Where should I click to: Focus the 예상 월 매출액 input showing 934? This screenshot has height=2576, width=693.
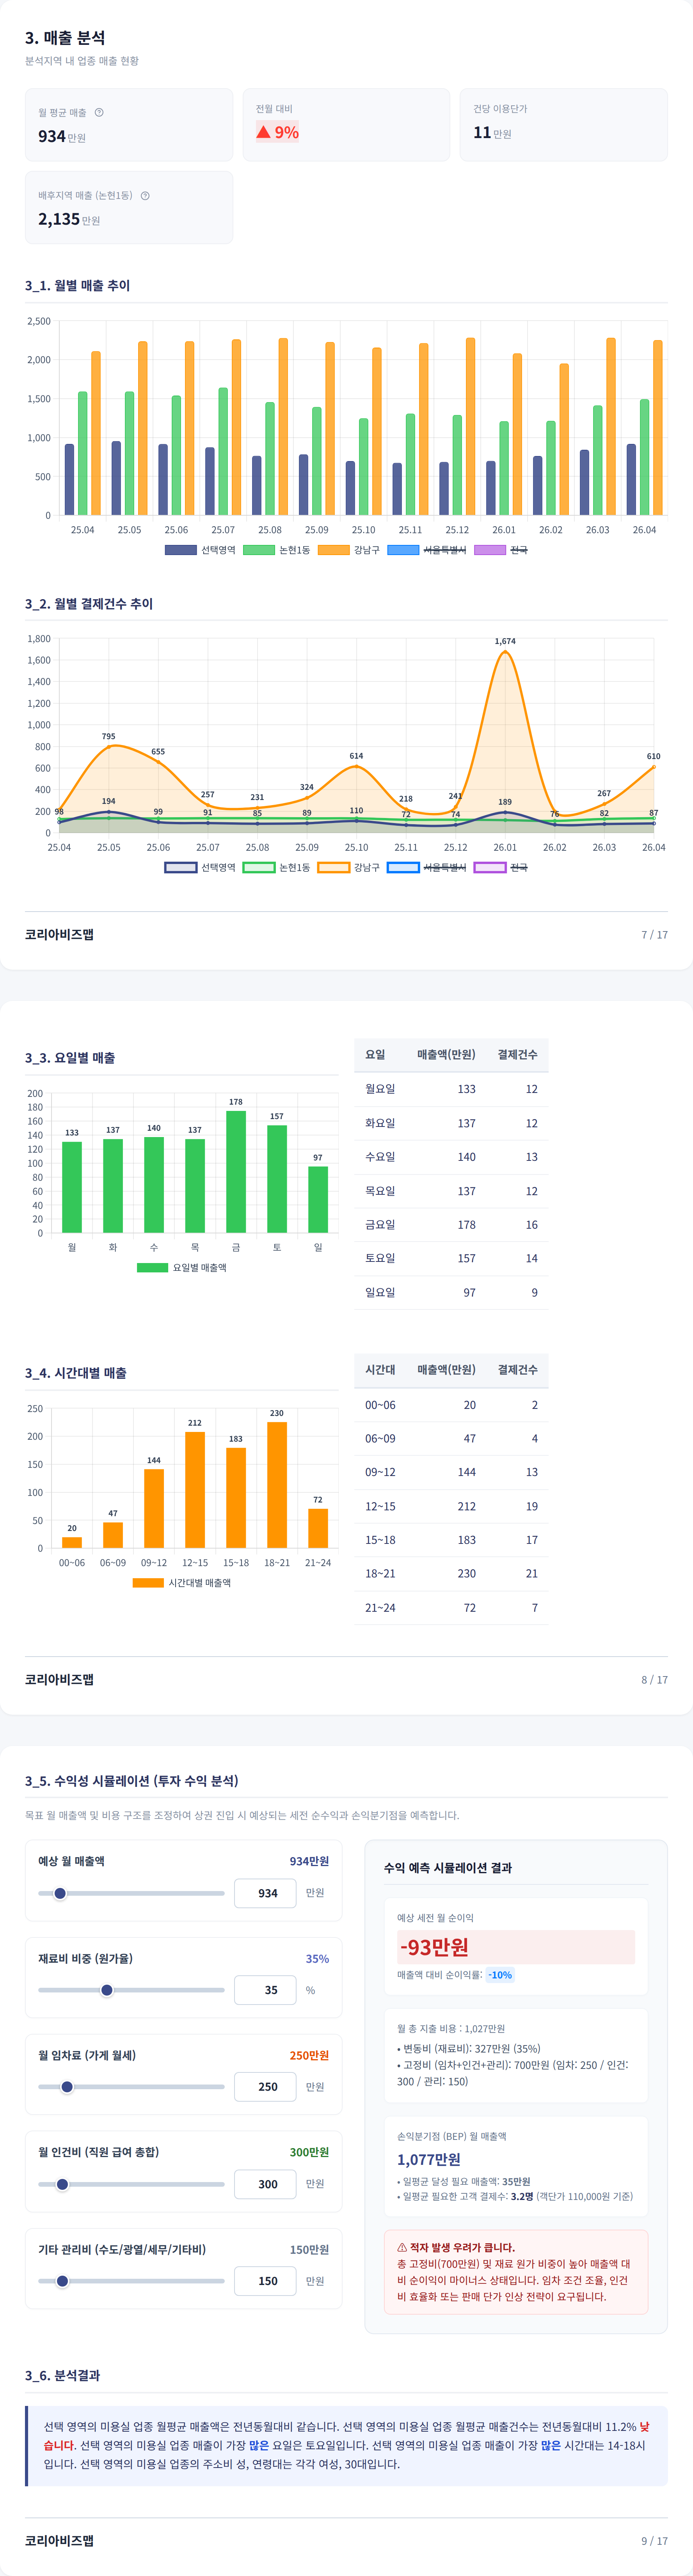tap(265, 1893)
